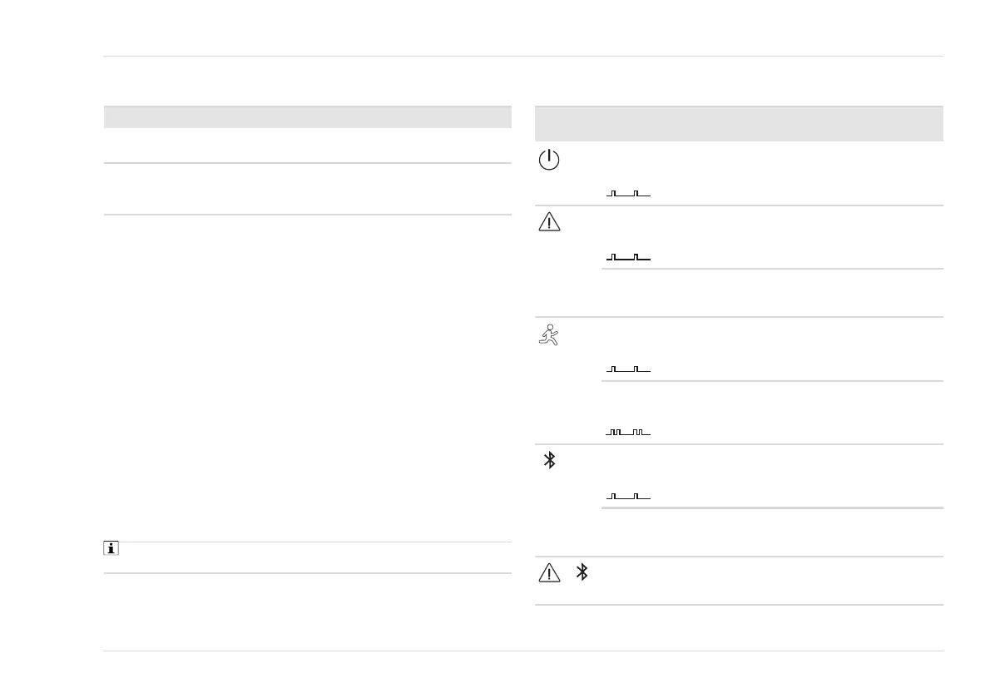This screenshot has height=698, width=990.
Task: Click the running person icon
Action: coord(549,334)
